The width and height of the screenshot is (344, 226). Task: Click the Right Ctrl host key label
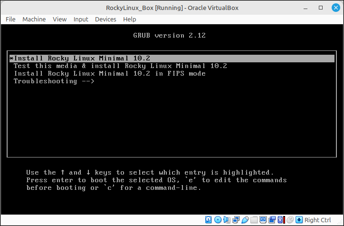pos(318,220)
